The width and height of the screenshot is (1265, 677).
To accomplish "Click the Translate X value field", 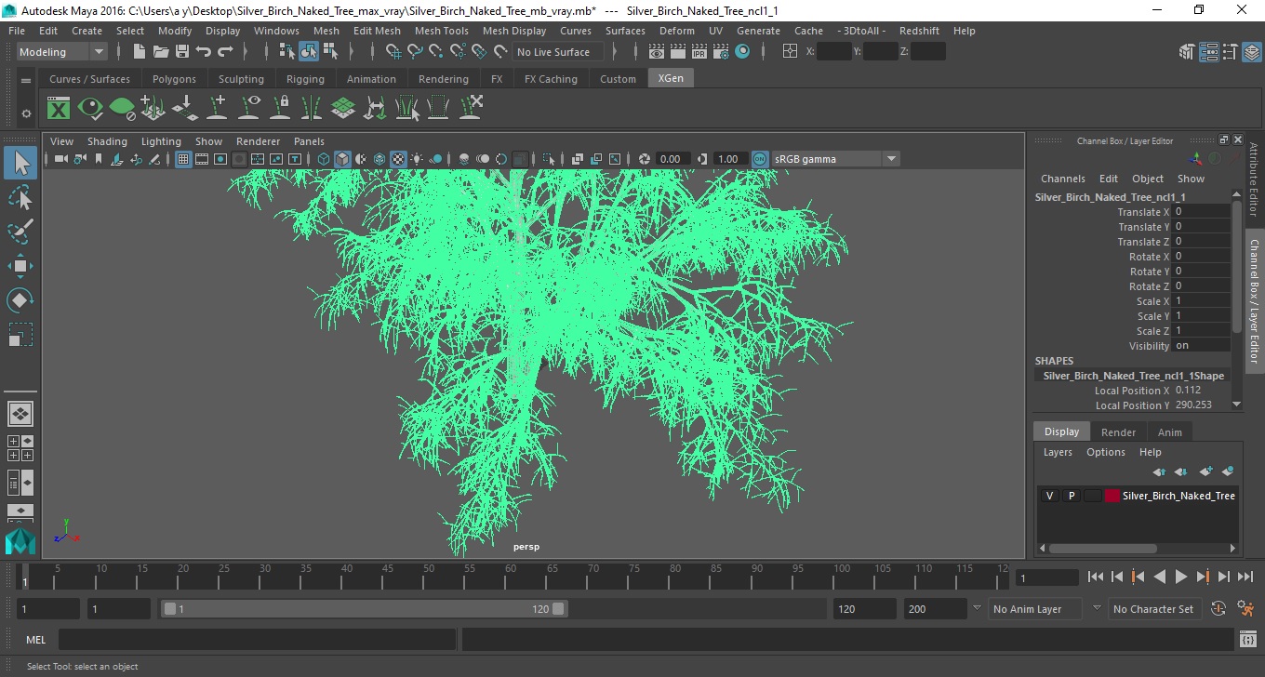I will point(1201,212).
